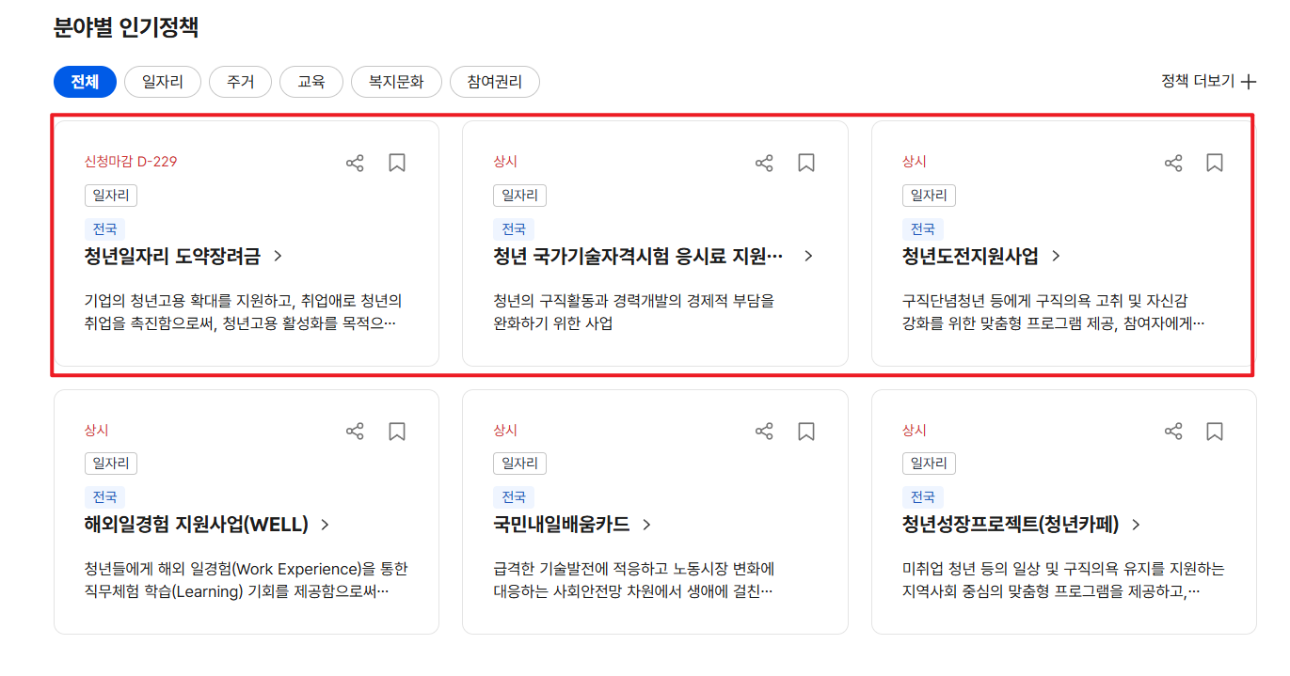Click the share icon on 청년 국가기술자격시험 card

point(764,162)
